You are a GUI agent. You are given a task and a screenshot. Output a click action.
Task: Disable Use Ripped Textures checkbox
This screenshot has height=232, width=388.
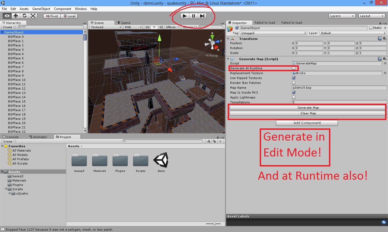point(294,78)
